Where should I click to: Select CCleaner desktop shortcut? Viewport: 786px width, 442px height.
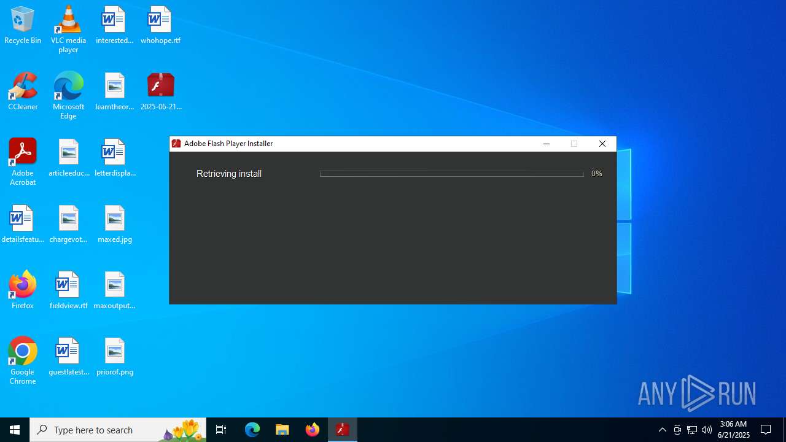23,92
